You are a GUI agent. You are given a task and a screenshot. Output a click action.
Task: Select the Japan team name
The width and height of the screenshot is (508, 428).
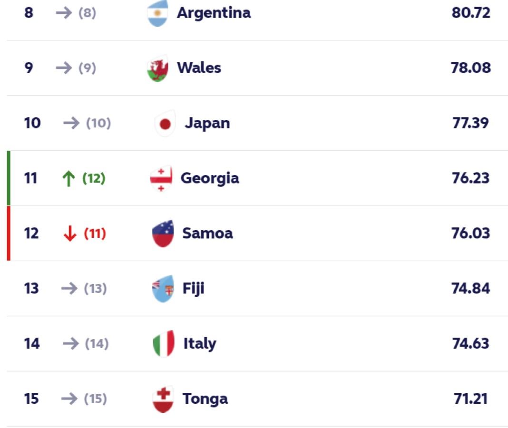coord(207,123)
